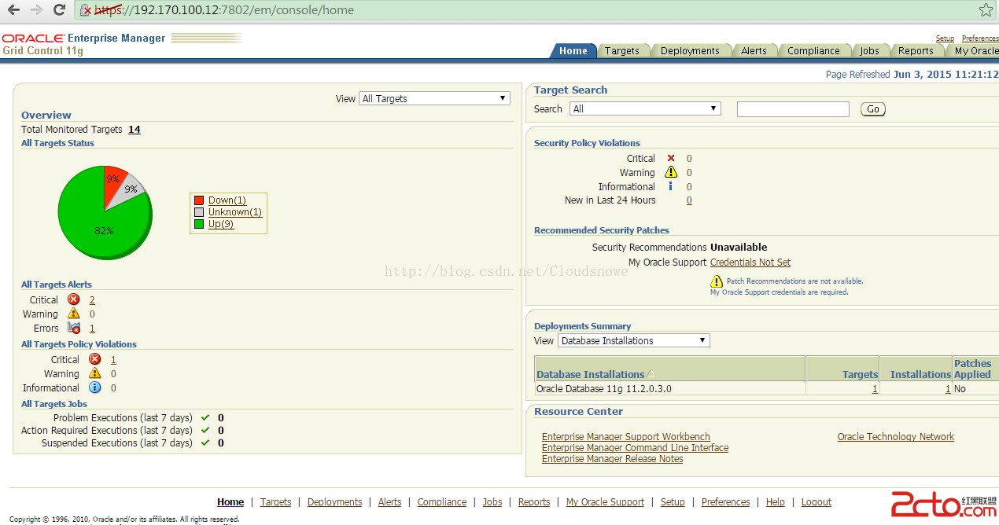Open the Errors count 1 link
Viewport: 999px width, 525px height.
point(92,328)
